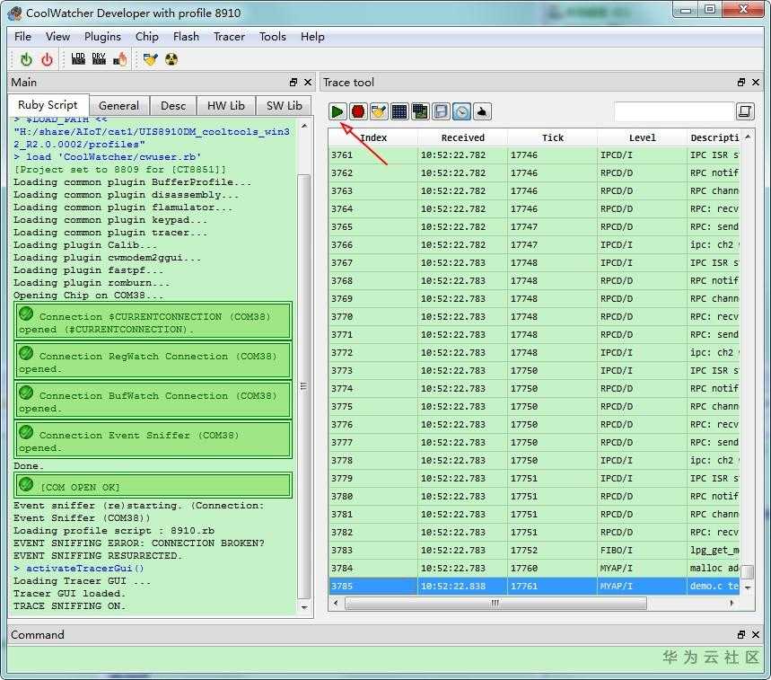The width and height of the screenshot is (771, 680).
Task: Click the blue grid icon in Trace toolbar
Action: 399,111
